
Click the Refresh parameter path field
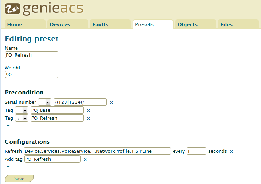pos(97,151)
